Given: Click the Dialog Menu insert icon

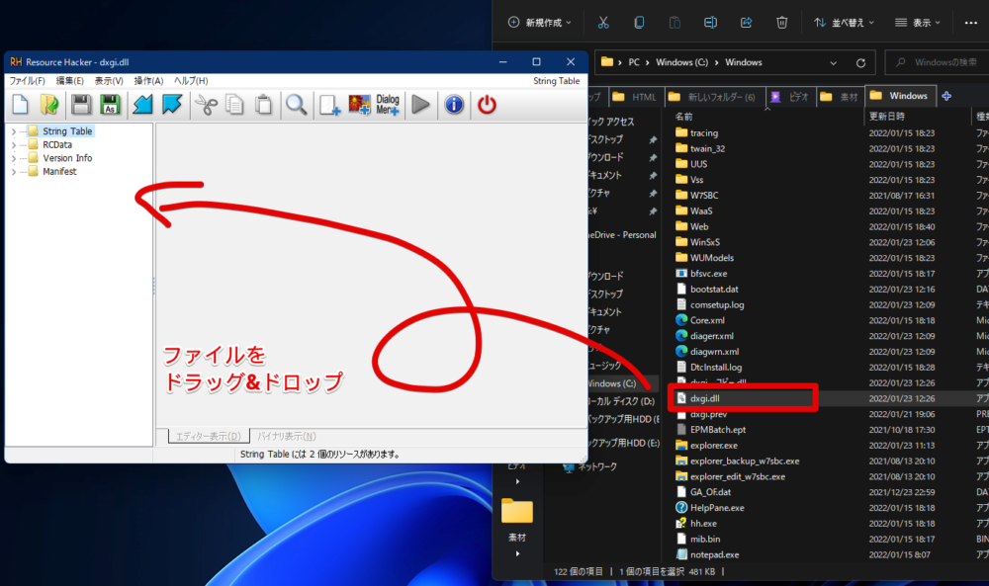Looking at the screenshot, I should click(388, 105).
